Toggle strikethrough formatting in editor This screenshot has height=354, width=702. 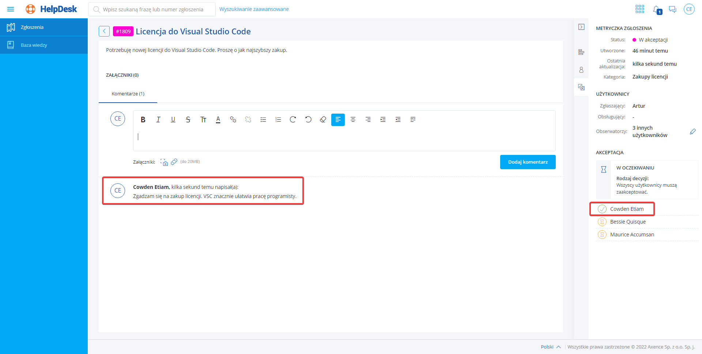click(188, 119)
